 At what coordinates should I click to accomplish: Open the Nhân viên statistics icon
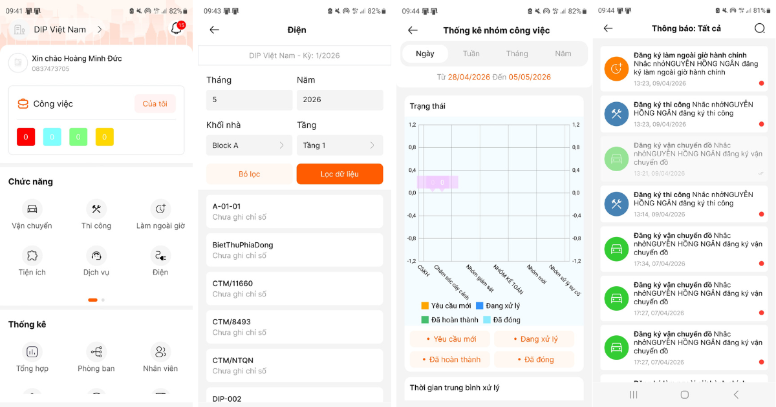tap(160, 351)
